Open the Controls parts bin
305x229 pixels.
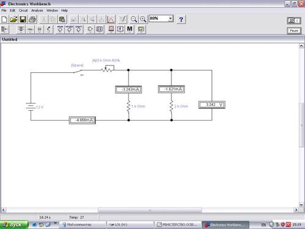(x=120, y=29)
